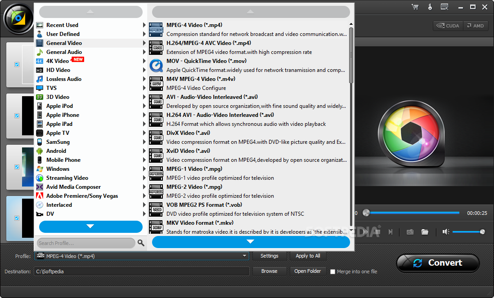Viewport: 494px width, 298px height.
Task: Click the Settings button
Action: [269, 256]
